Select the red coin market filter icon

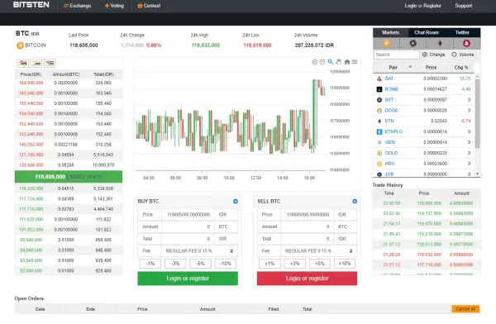click(x=466, y=43)
